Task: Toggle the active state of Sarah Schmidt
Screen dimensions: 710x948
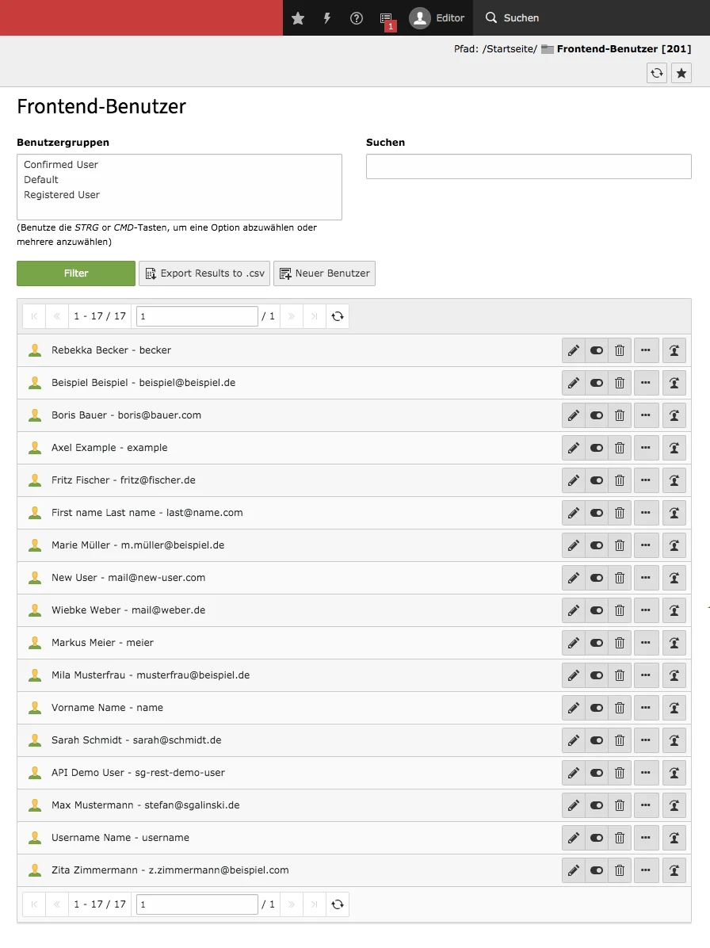Action: coord(596,740)
